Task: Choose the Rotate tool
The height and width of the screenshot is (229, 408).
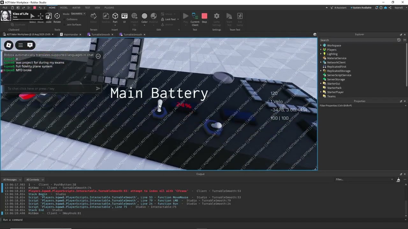Action: 57,18
